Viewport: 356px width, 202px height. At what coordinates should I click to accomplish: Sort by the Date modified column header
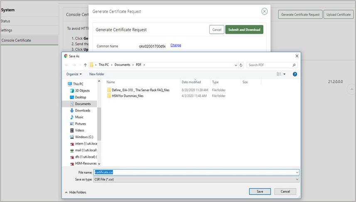tap(191, 82)
